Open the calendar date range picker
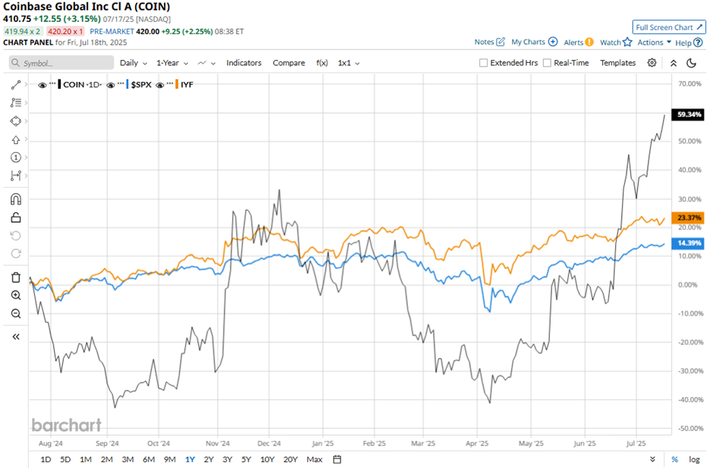The width and height of the screenshot is (713, 469). 337,459
